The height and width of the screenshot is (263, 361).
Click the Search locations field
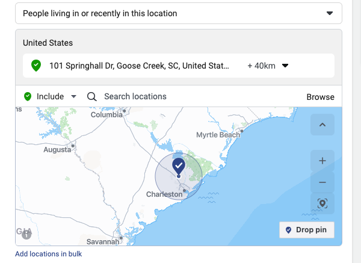tap(135, 96)
